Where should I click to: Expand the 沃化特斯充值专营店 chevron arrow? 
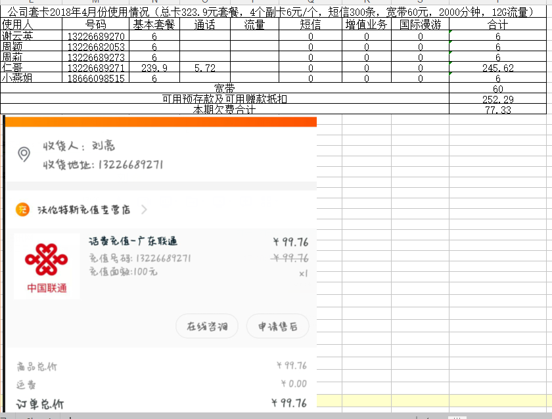144,209
